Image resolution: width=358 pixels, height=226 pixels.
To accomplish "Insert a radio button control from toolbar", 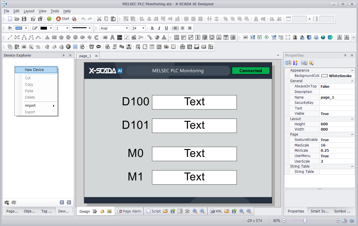I will click(x=266, y=37).
